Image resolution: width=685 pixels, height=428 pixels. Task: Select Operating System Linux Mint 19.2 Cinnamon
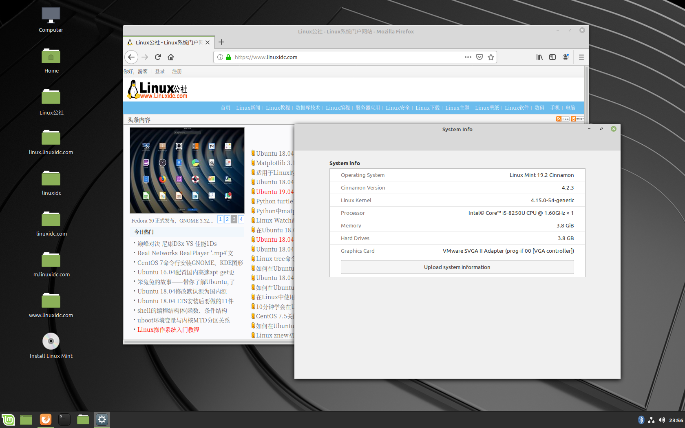point(542,175)
